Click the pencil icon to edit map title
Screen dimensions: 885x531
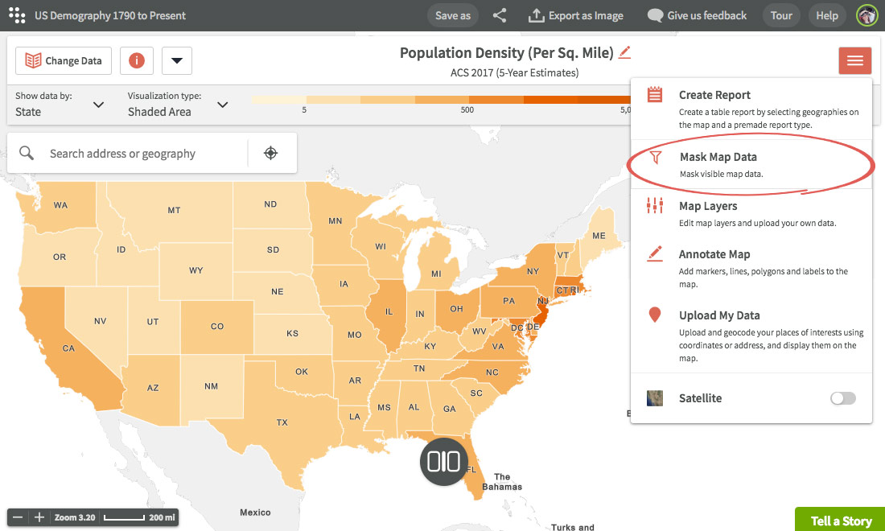pos(625,53)
